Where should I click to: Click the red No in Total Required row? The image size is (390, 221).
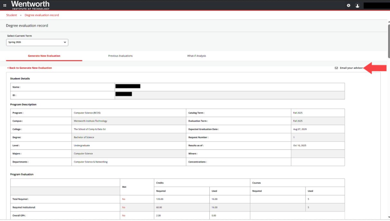pos(124,199)
